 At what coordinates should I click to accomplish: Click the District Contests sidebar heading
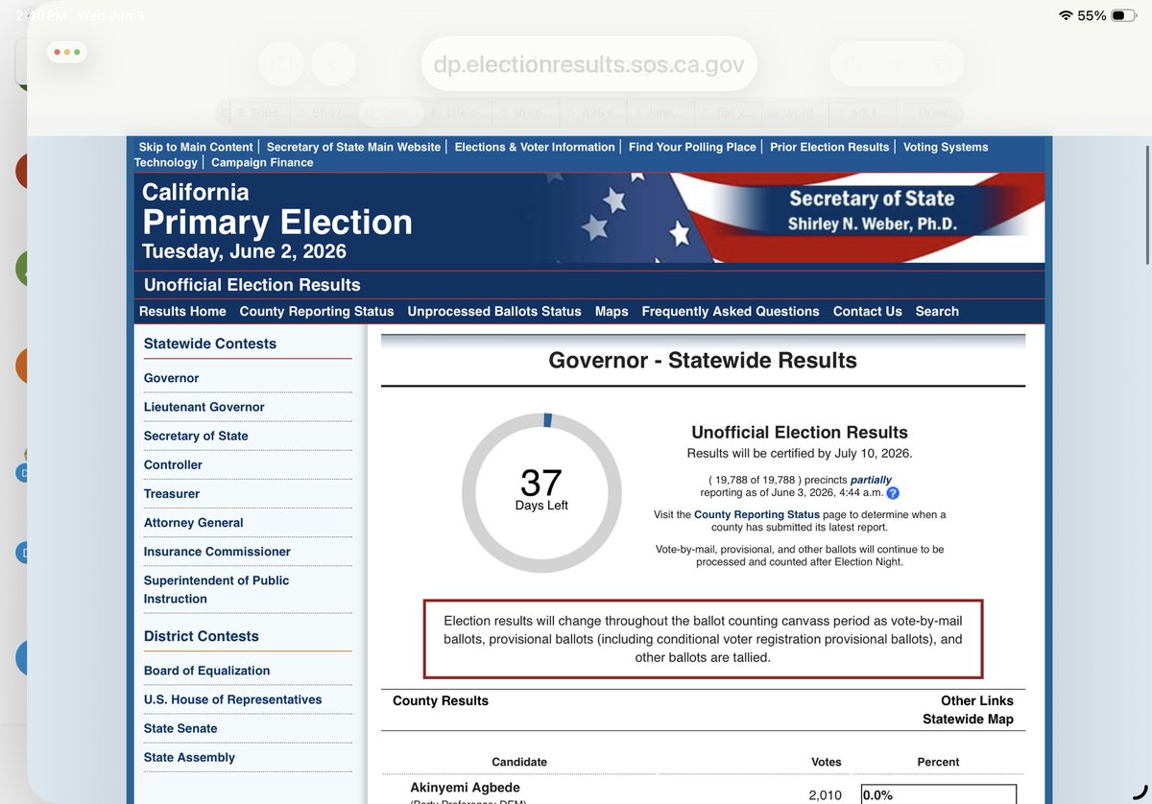point(201,636)
